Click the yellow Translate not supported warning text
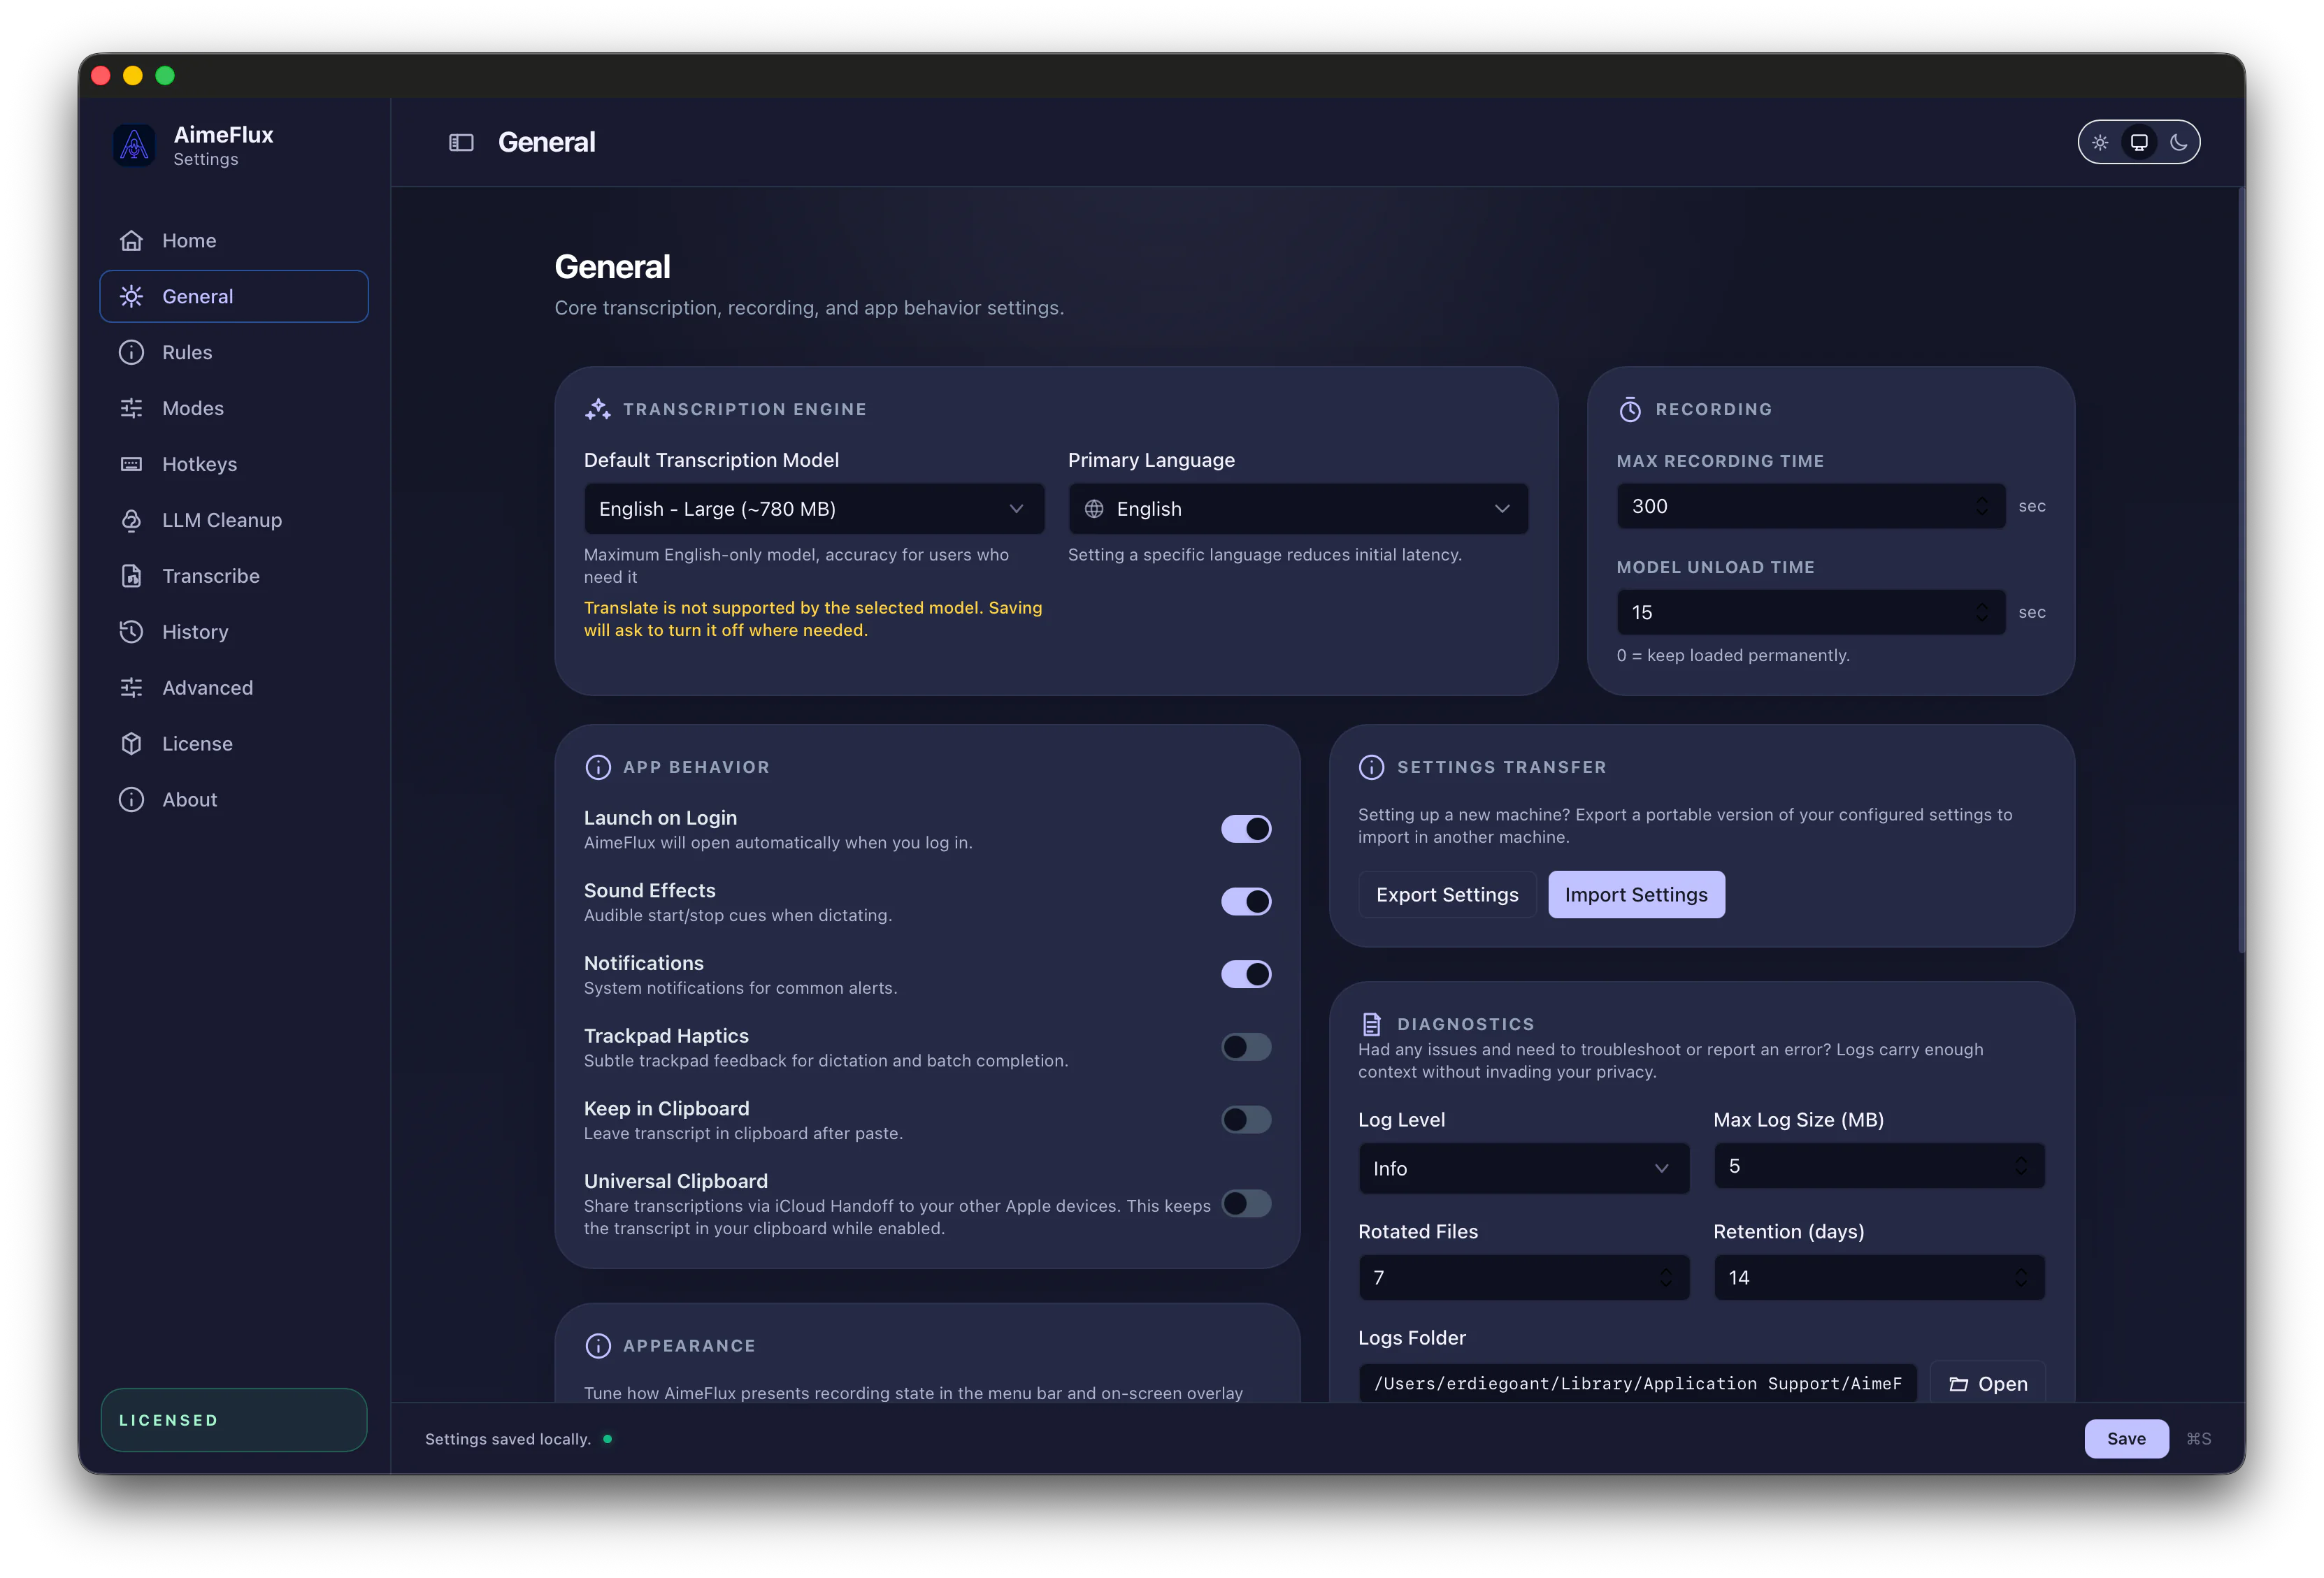Viewport: 2324px width, 1578px height. pyautogui.click(x=813, y=620)
